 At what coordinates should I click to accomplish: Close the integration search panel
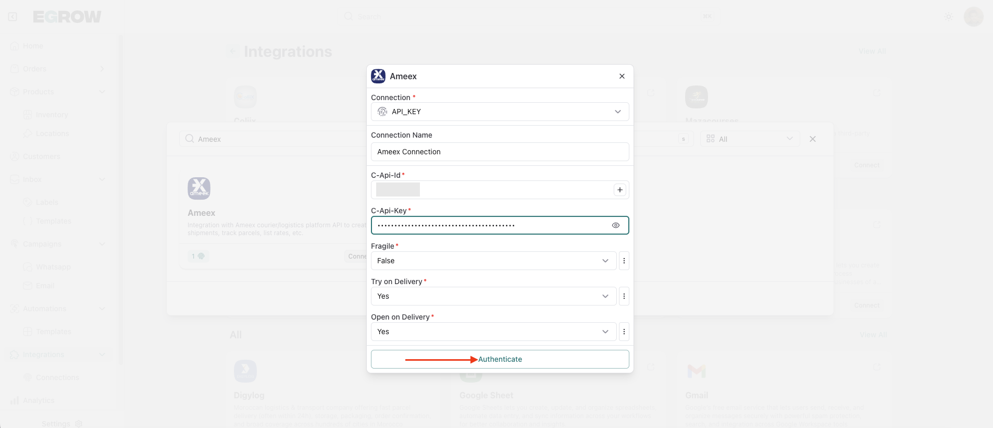point(813,139)
